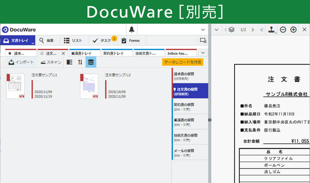Switch to the 検索 tab
310x183 pixels.
47,40
